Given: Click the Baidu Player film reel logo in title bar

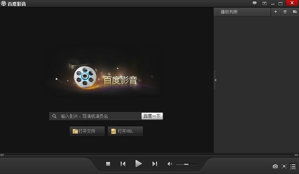Looking at the screenshot, I should (4, 4).
